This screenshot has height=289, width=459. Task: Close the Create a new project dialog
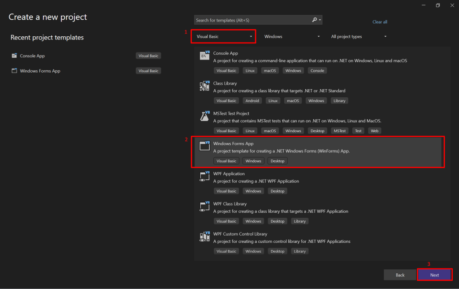(x=452, y=5)
